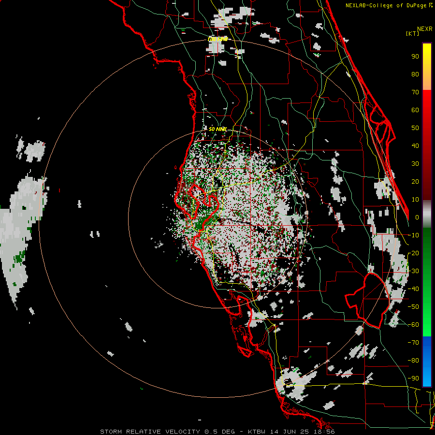The image size is (435, 435).
Task: Pick the gray zero-velocity color bar segment
Action: [x=427, y=214]
